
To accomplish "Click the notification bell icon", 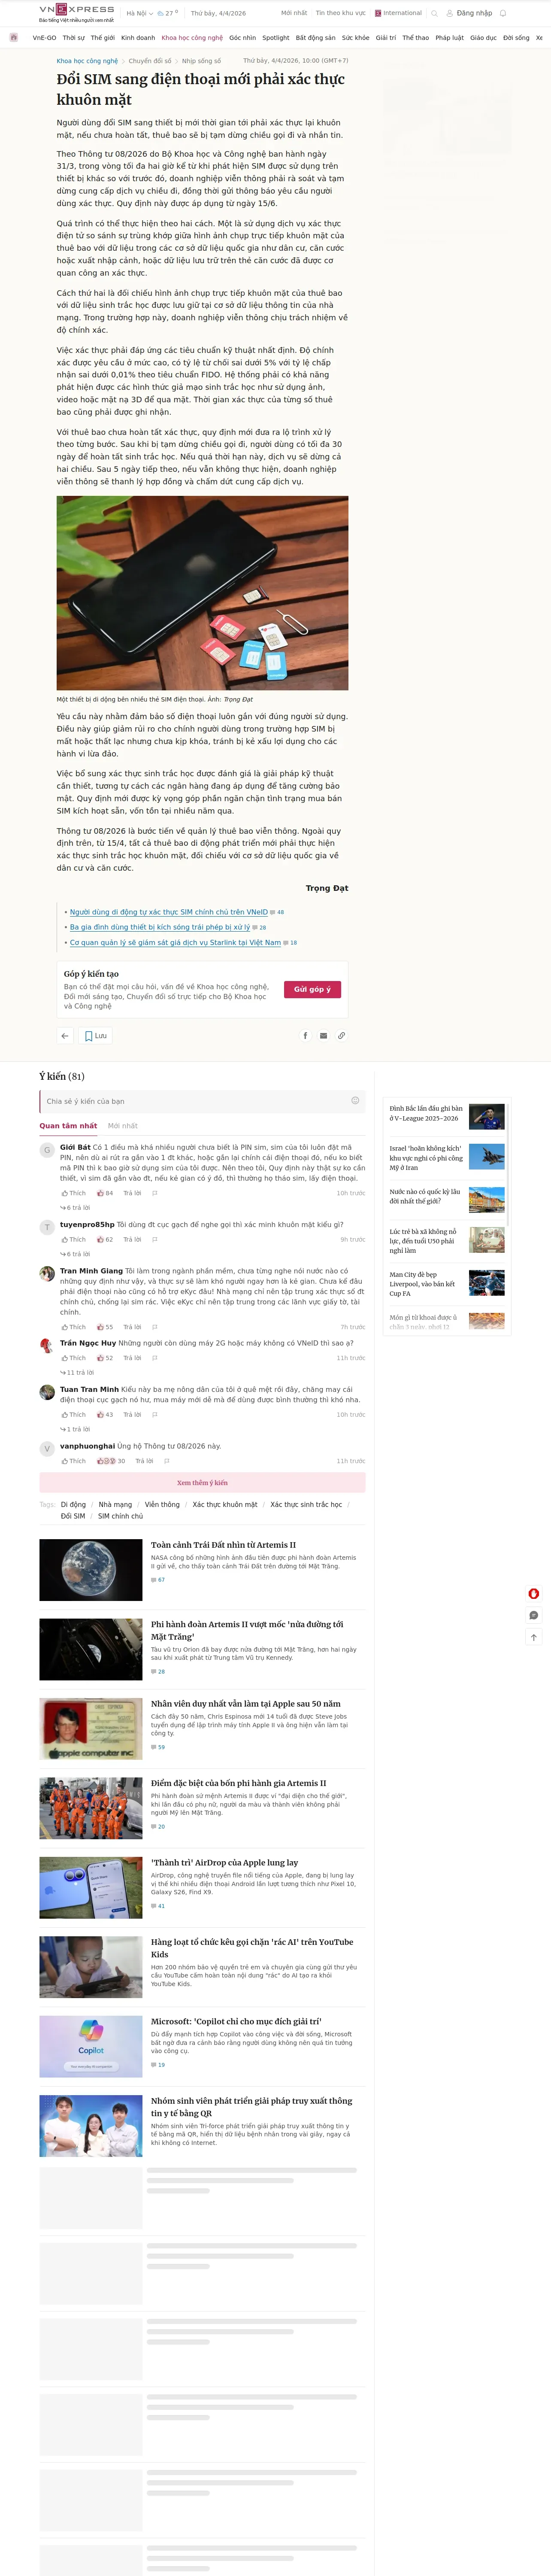I will pos(503,13).
